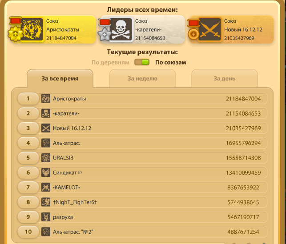Open the разруха union entry
286x244 pixels.
point(142,217)
